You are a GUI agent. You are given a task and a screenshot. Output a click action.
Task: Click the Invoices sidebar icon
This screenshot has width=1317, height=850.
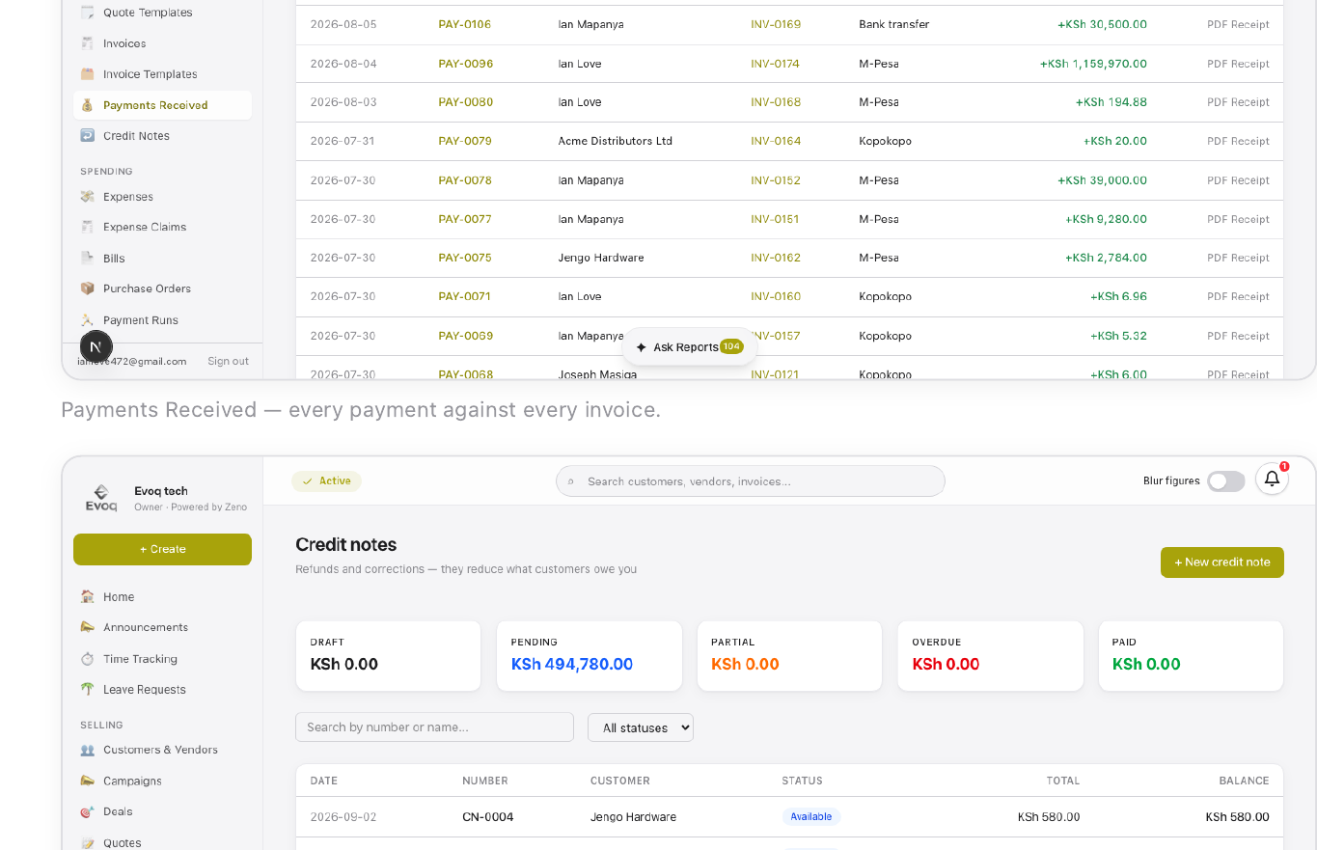click(88, 43)
